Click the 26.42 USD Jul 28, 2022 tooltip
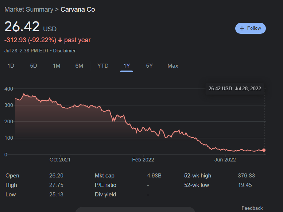Image resolution: width=283 pixels, height=212 pixels. (x=234, y=88)
